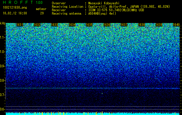Click the A504HB(yagi 4el) antenna text
The height and width of the screenshot is (115, 182).
coord(102,14)
